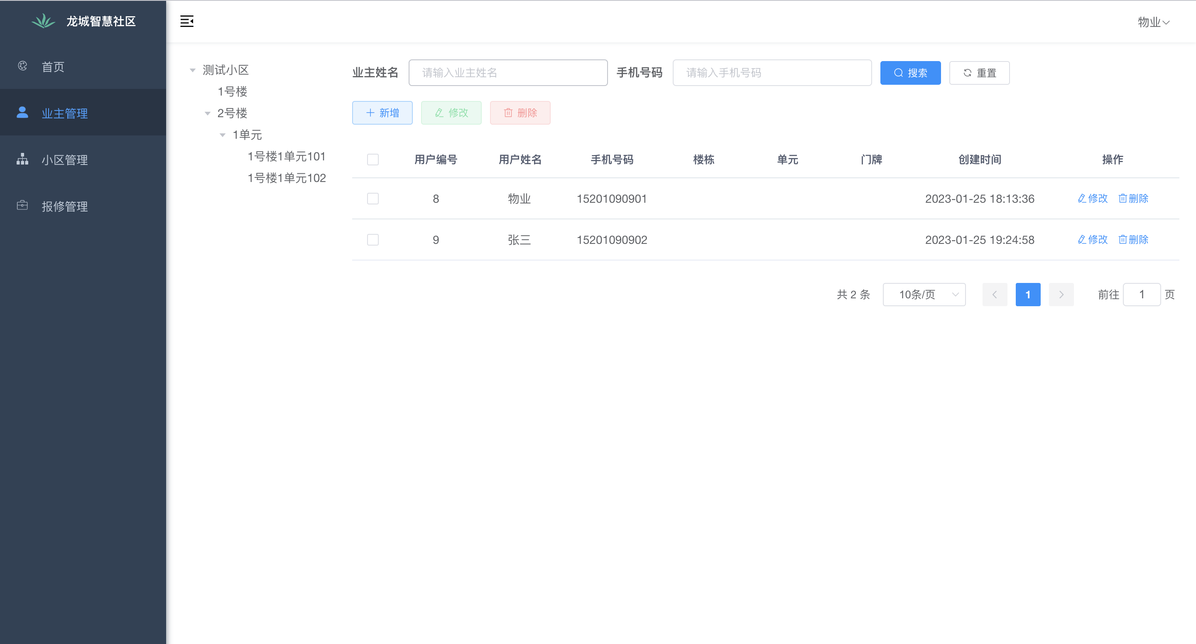The width and height of the screenshot is (1196, 644).
Task: Focus the 手机号码 input field
Action: 772,73
